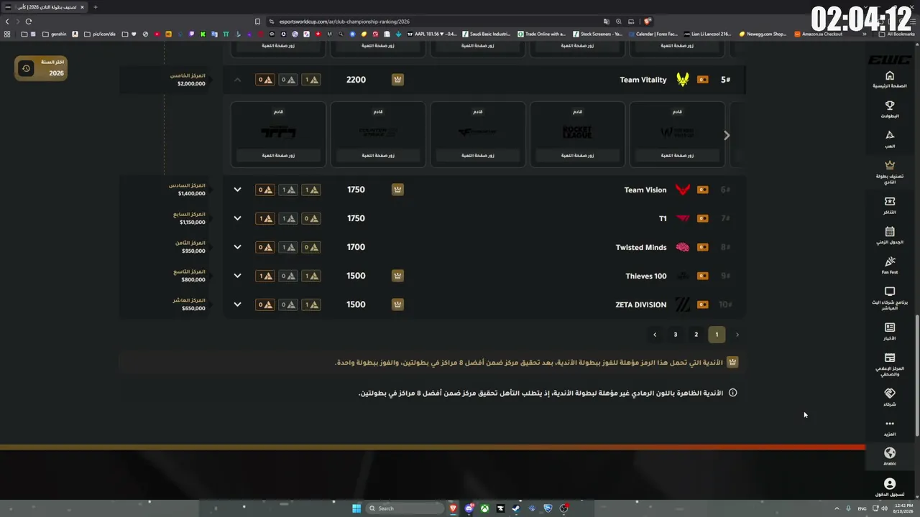920x517 pixels.
Task: Click the Brave shield icon in address bar
Action: (x=648, y=22)
